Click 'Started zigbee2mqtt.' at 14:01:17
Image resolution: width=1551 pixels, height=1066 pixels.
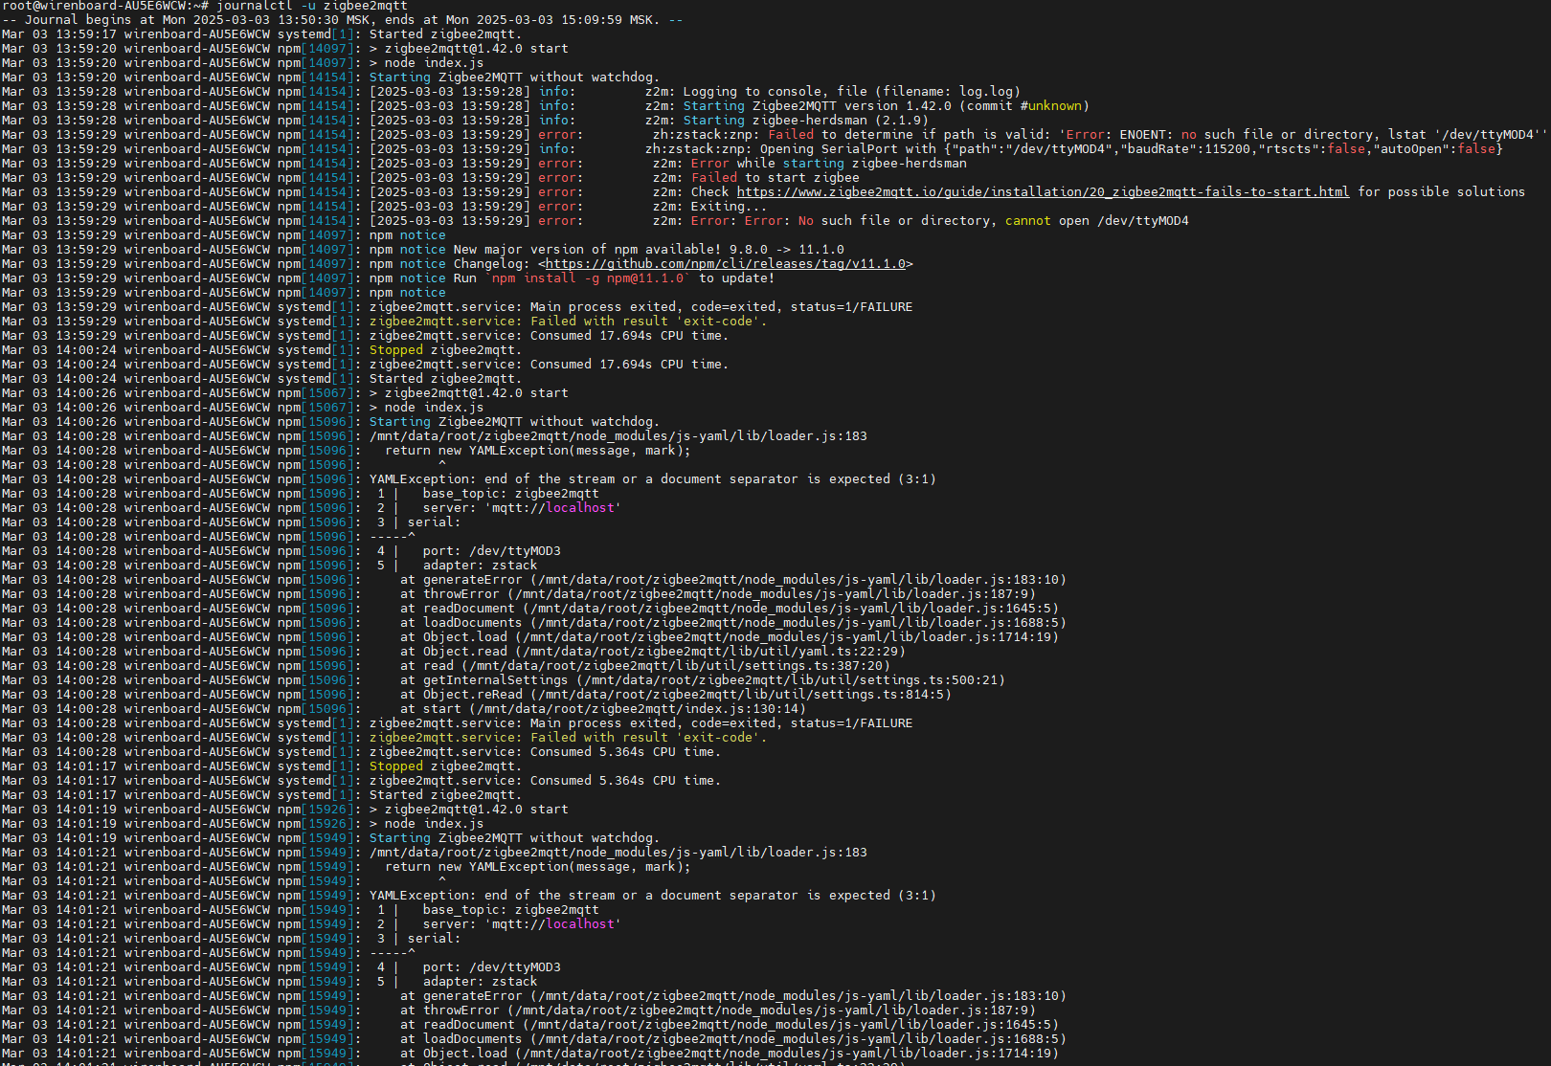point(446,795)
